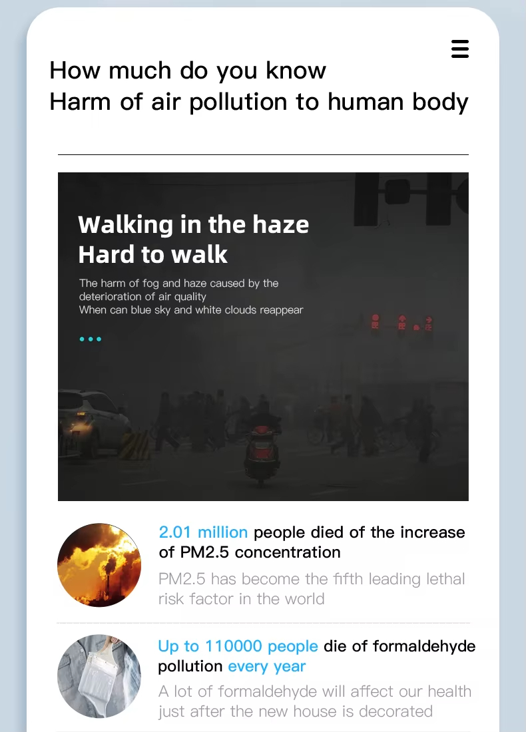The width and height of the screenshot is (526, 732).
Task: Select 'When can blue sky' caption line
Action: [191, 310]
